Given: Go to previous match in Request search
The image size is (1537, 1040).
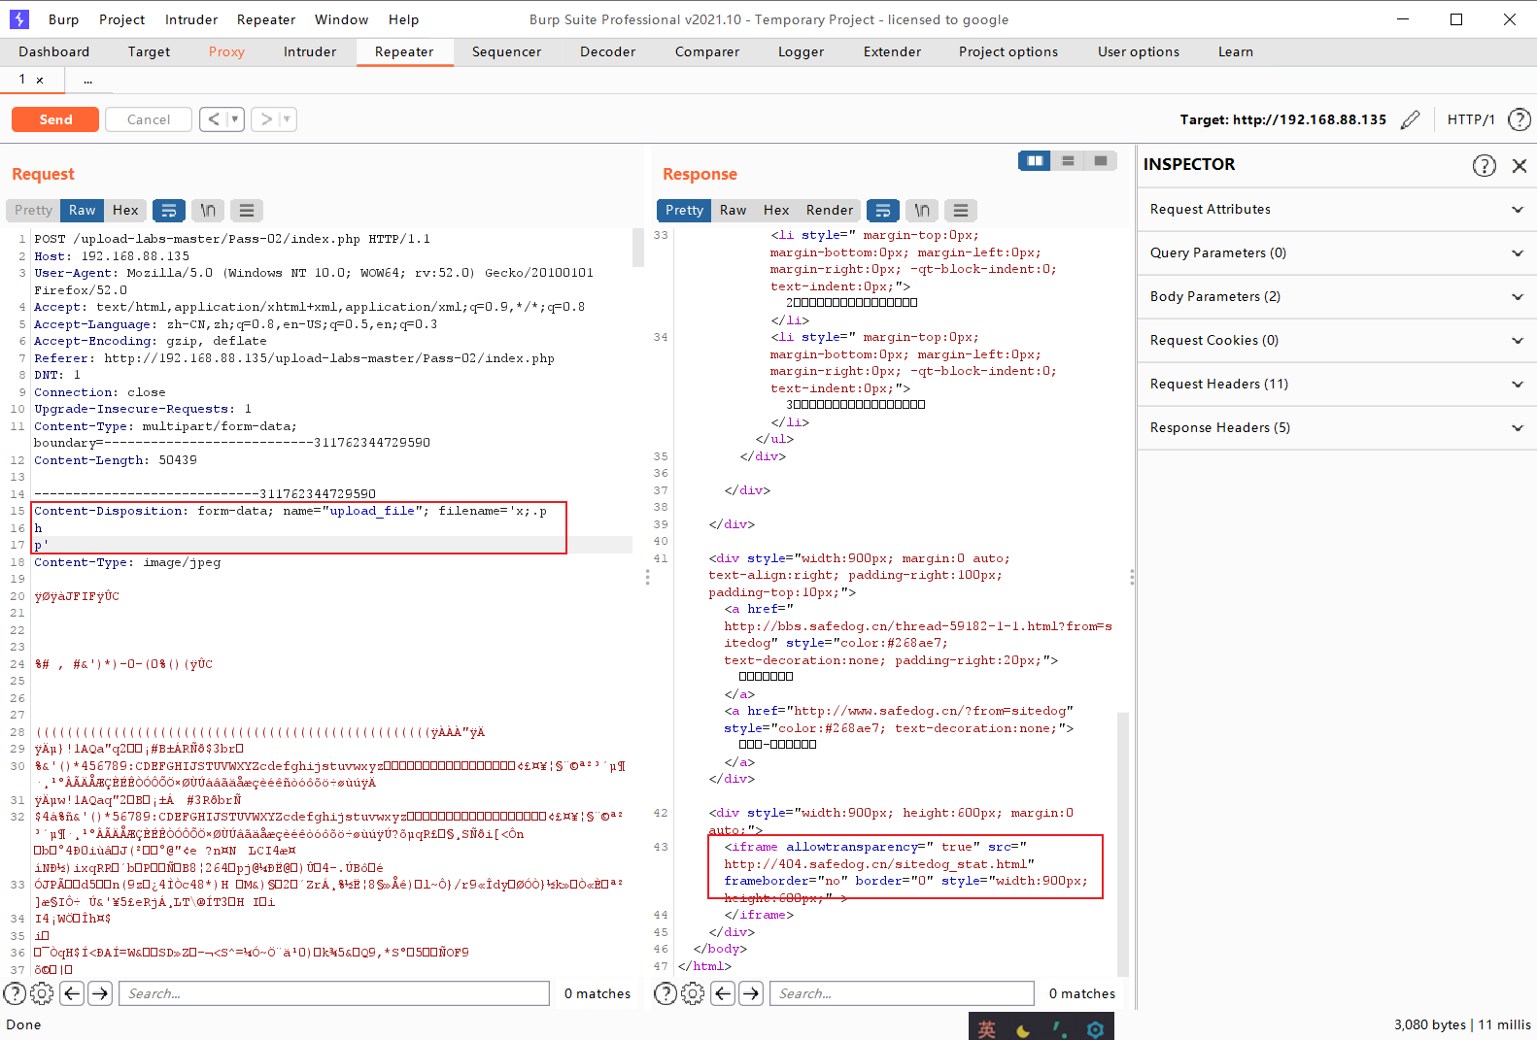Looking at the screenshot, I should (x=72, y=993).
